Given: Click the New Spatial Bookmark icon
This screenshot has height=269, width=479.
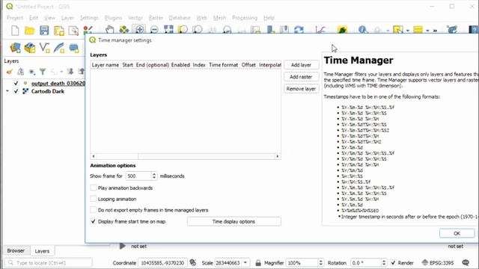Looking at the screenshot, I should 271,30.
